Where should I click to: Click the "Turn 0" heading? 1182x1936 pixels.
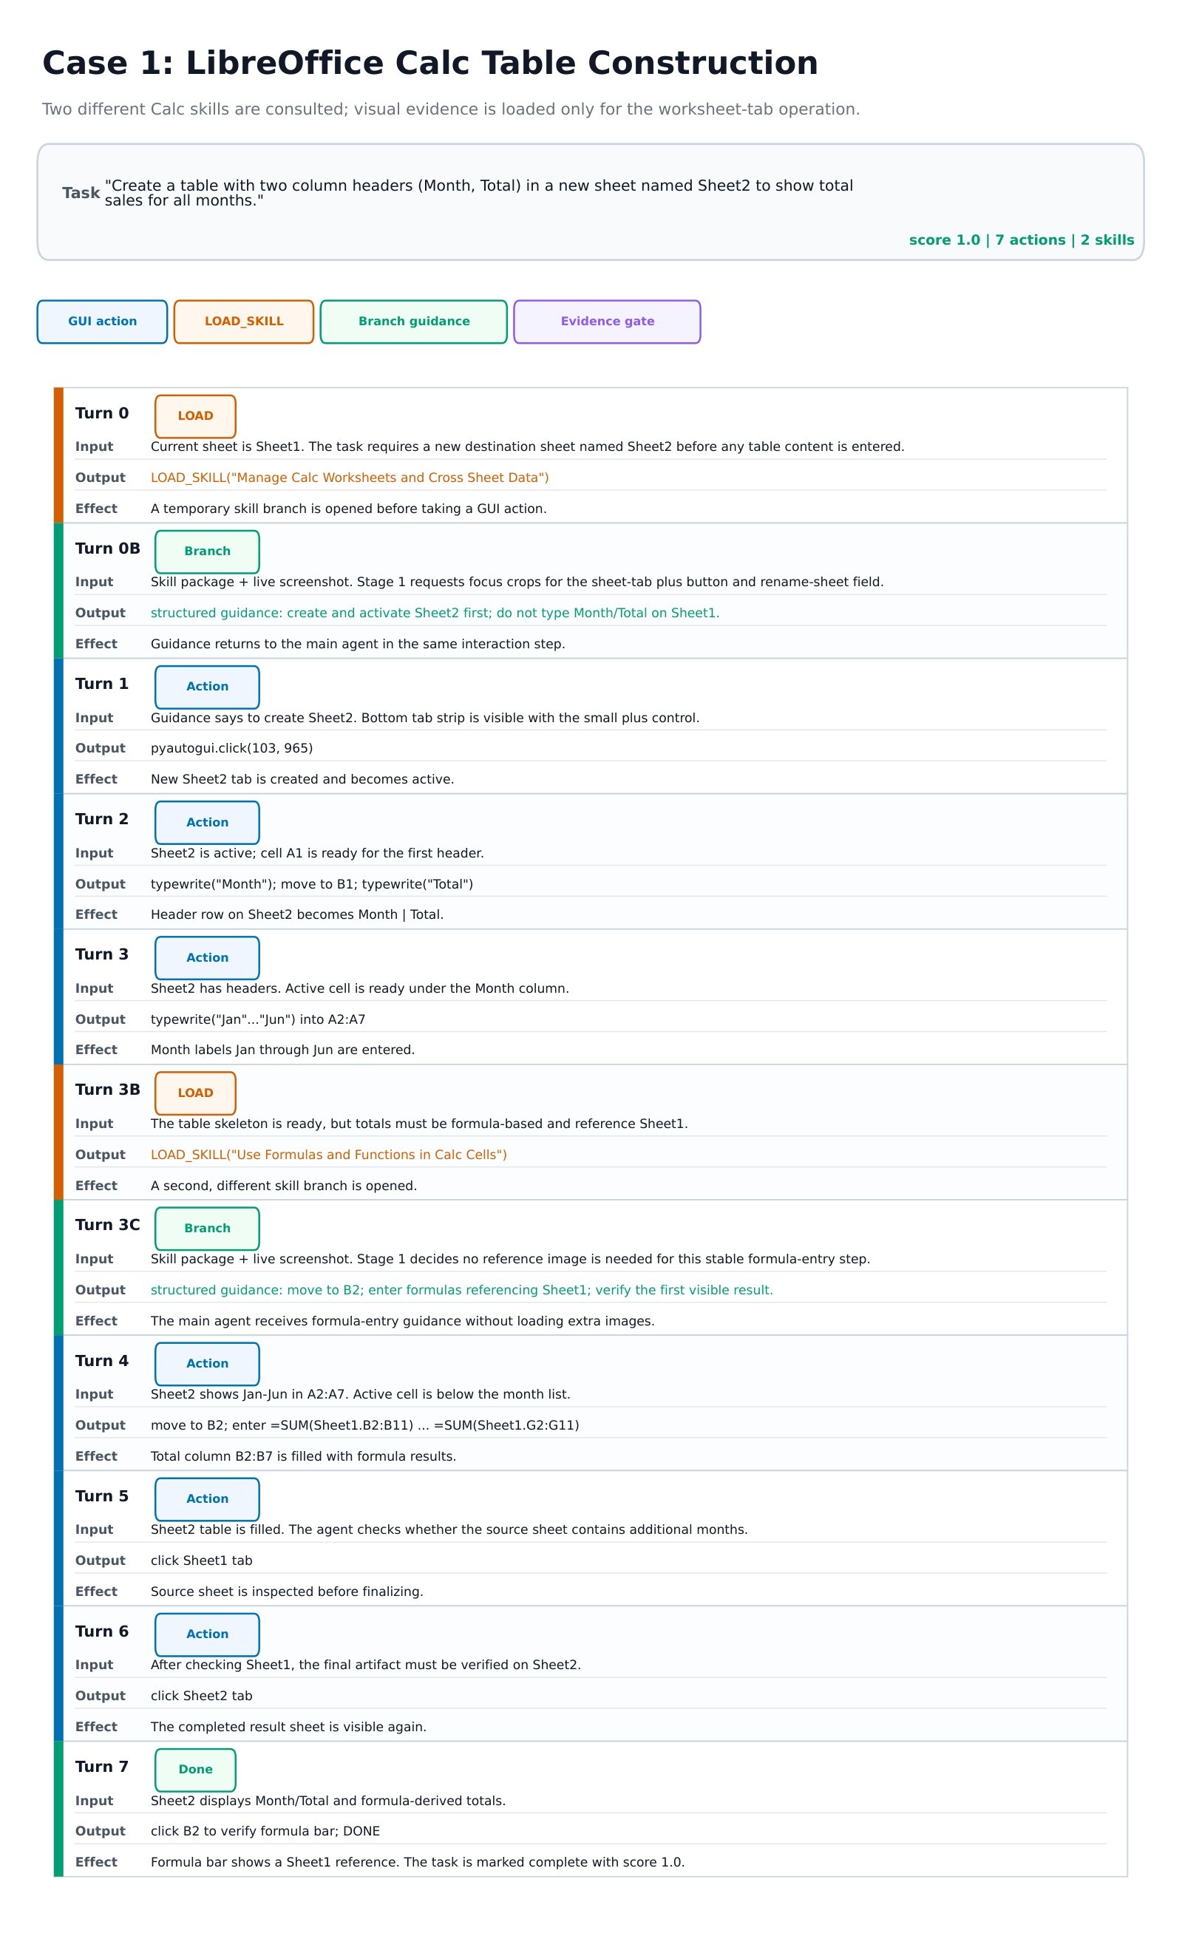[102, 413]
